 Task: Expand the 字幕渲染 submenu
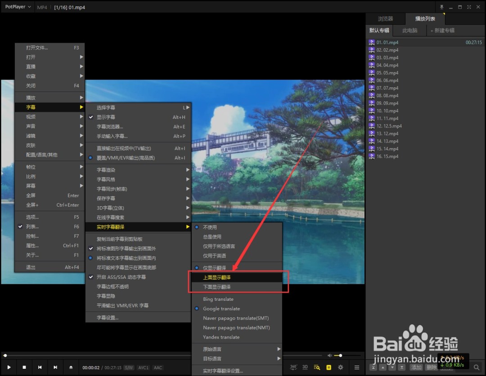[138, 170]
